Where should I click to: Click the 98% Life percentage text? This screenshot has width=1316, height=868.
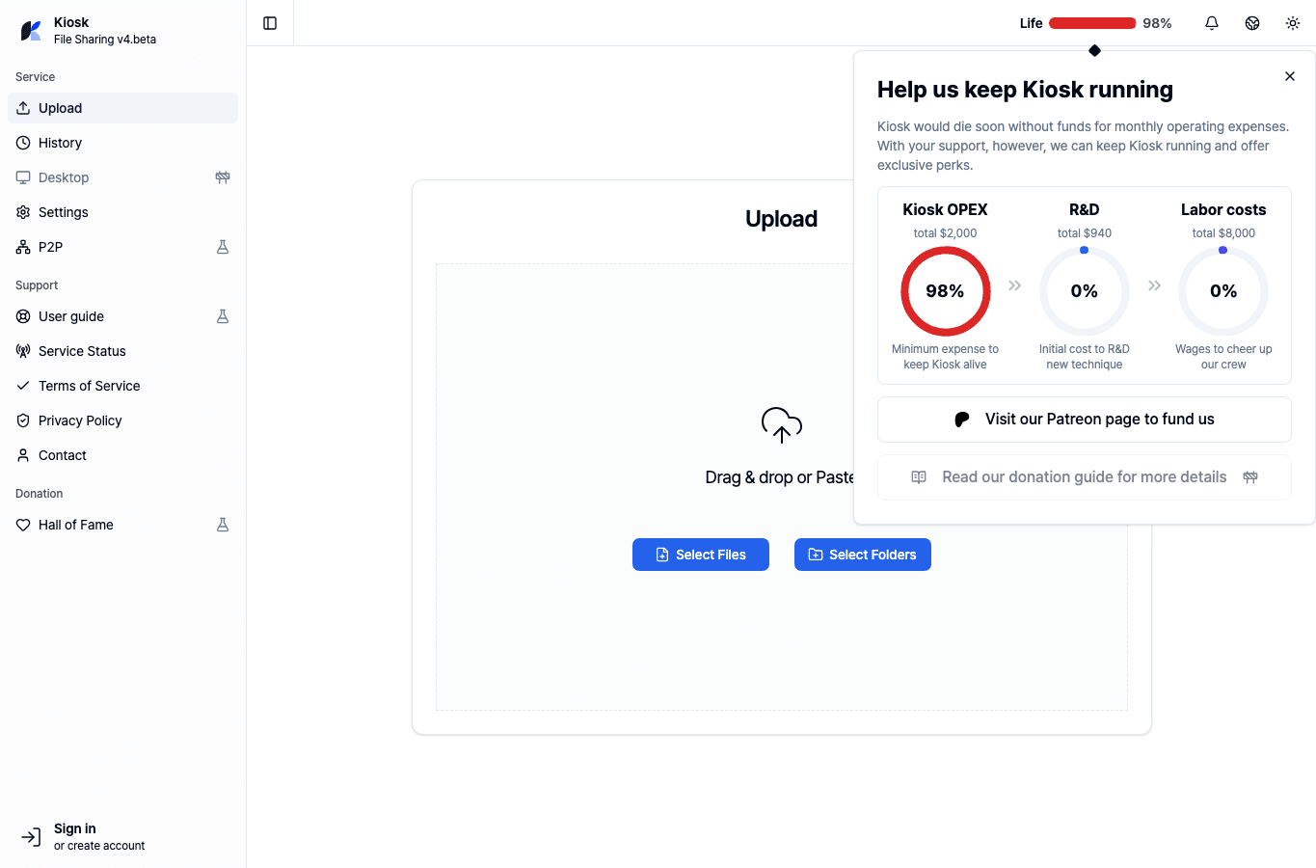1157,23
